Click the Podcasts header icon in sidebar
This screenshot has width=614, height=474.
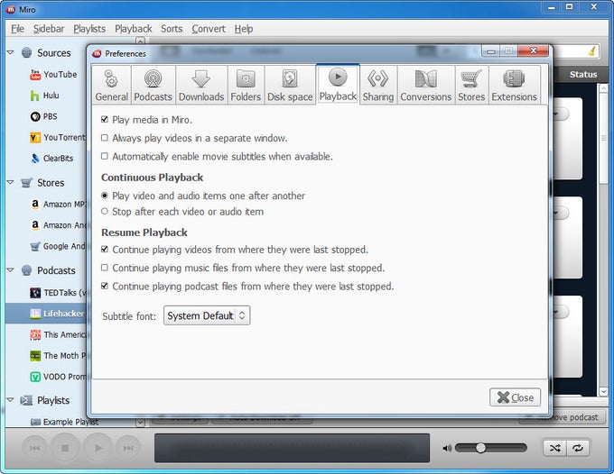[x=26, y=270]
